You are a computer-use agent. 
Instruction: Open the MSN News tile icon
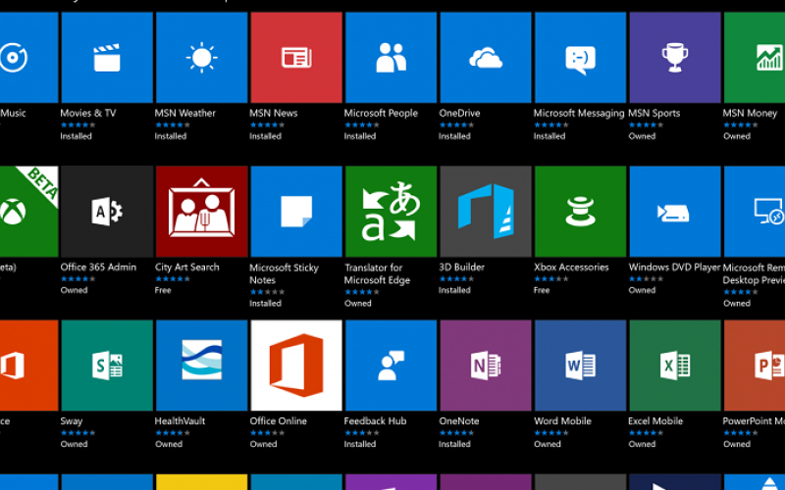pyautogui.click(x=296, y=58)
